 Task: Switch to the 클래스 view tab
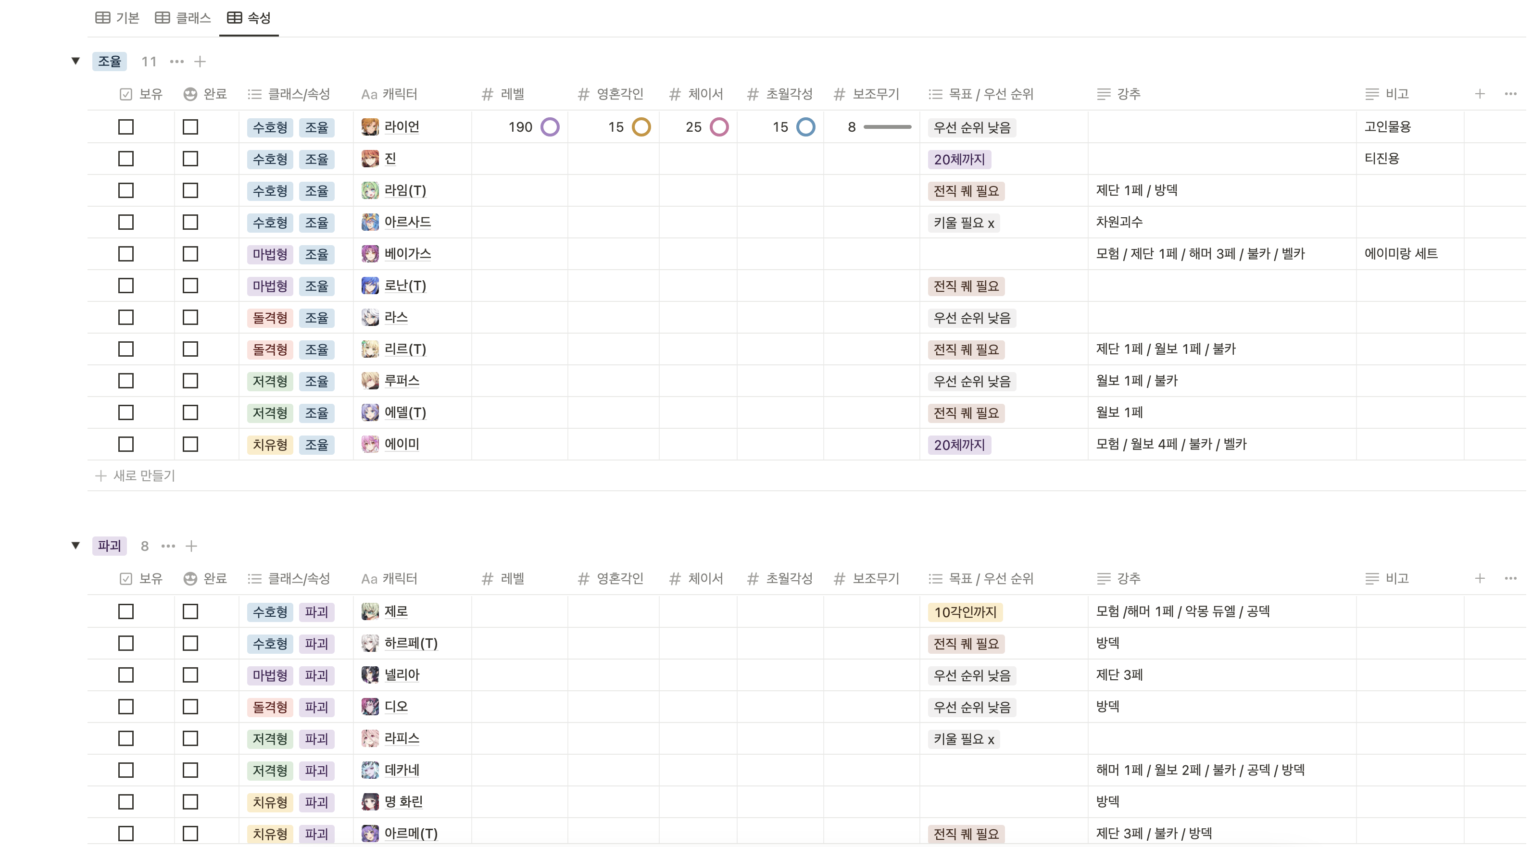(183, 18)
